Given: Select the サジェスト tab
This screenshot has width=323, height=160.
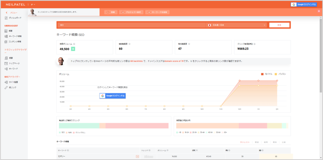Looking at the screenshot, I should (245, 142).
